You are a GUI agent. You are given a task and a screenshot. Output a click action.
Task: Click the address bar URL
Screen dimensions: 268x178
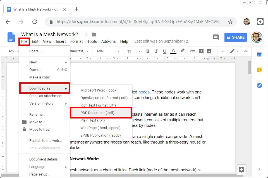[x=139, y=22]
